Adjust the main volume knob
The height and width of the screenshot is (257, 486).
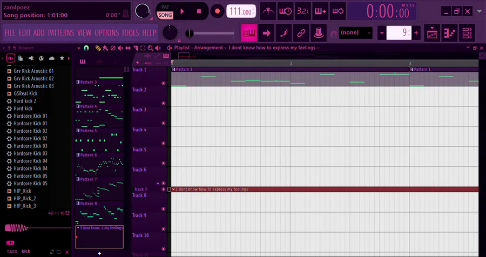142,11
